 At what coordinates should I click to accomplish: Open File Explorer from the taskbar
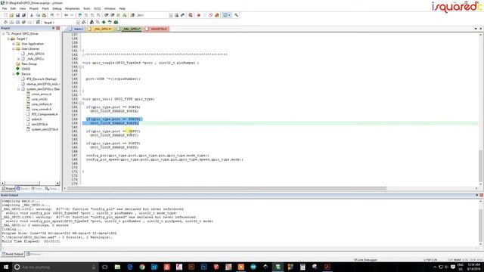[x=117, y=267]
